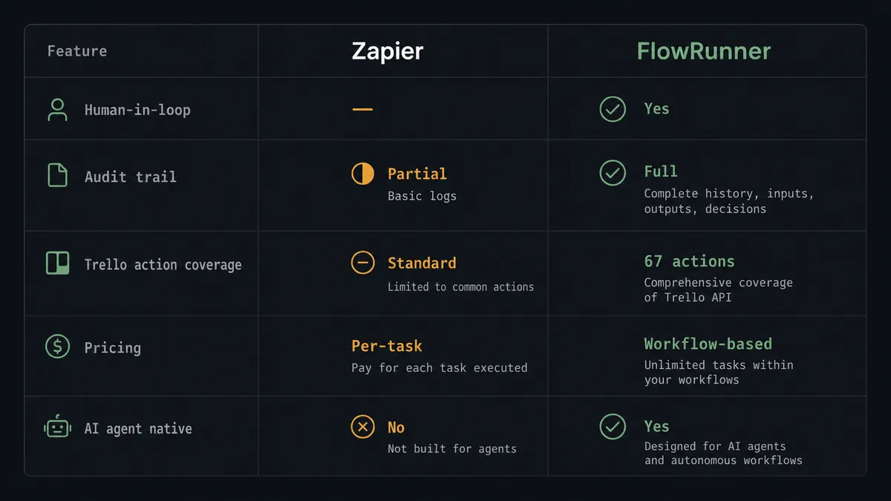This screenshot has width=891, height=501.
Task: Click the Workflow-based pricing label
Action: [708, 344]
